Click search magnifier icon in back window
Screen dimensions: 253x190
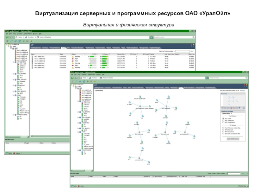tap(193, 37)
